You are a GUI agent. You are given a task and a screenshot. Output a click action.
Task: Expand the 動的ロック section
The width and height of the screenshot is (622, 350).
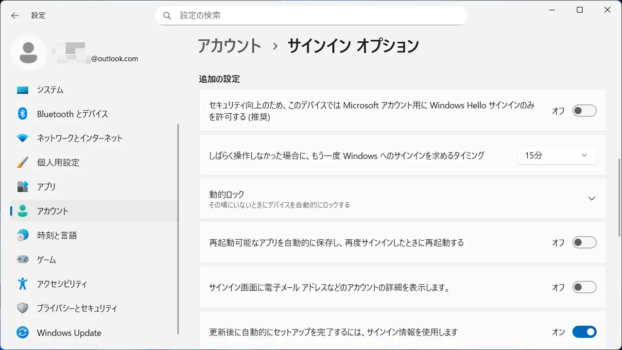[x=591, y=199]
